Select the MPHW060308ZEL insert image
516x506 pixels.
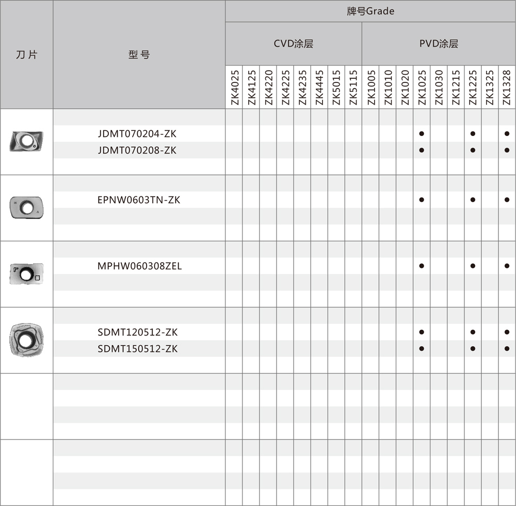pos(26,274)
